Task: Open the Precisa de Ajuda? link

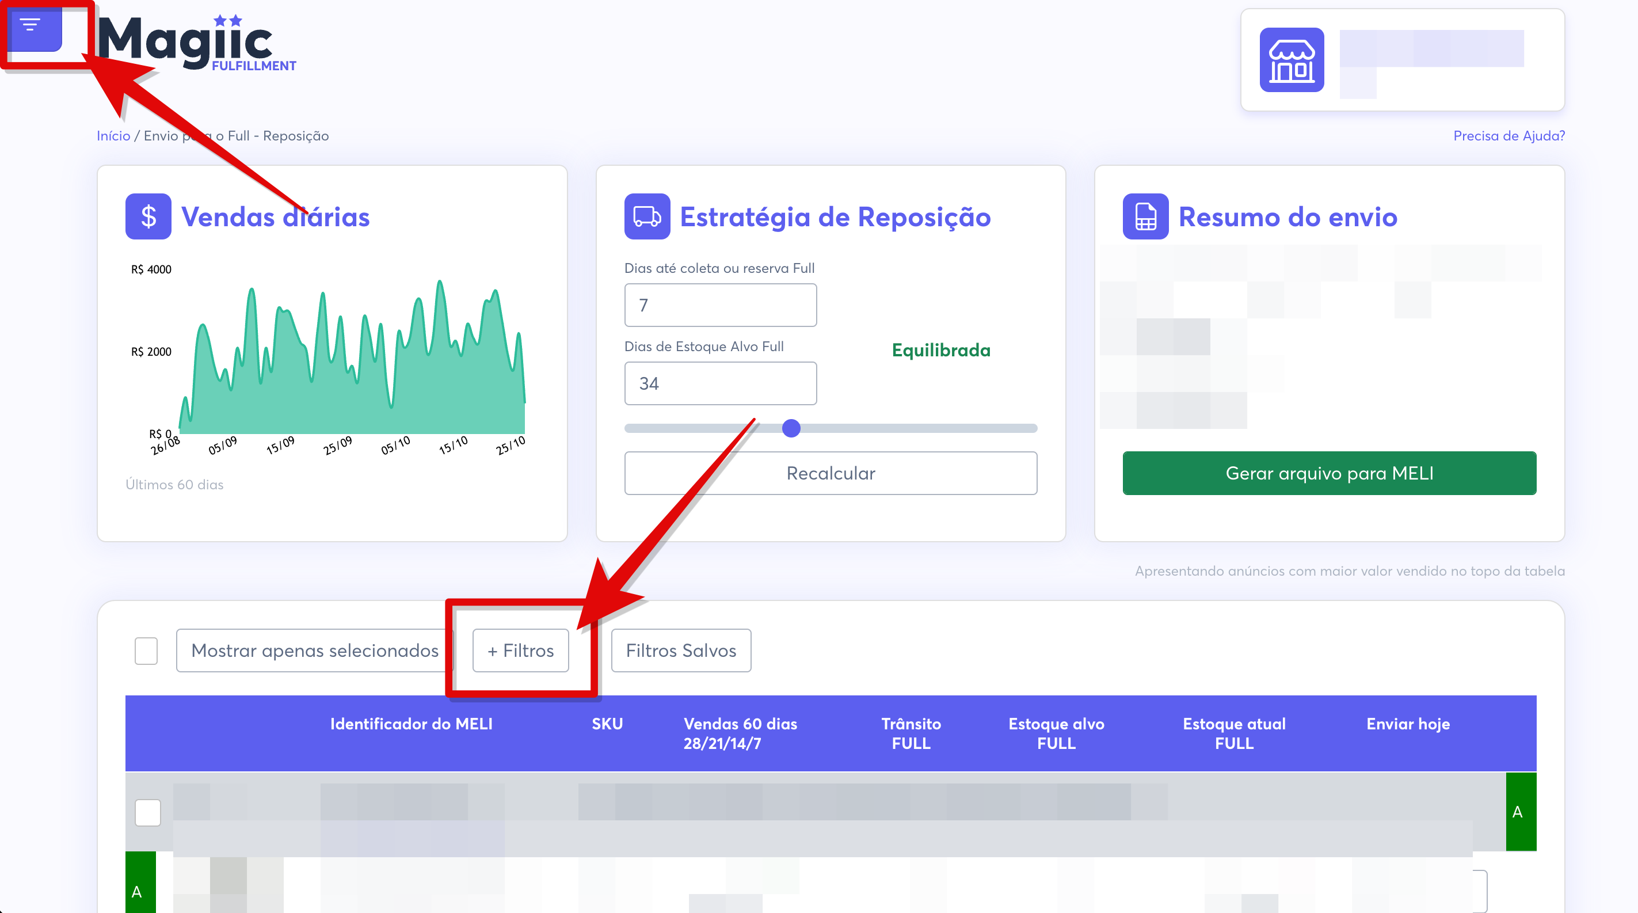Action: 1509,135
